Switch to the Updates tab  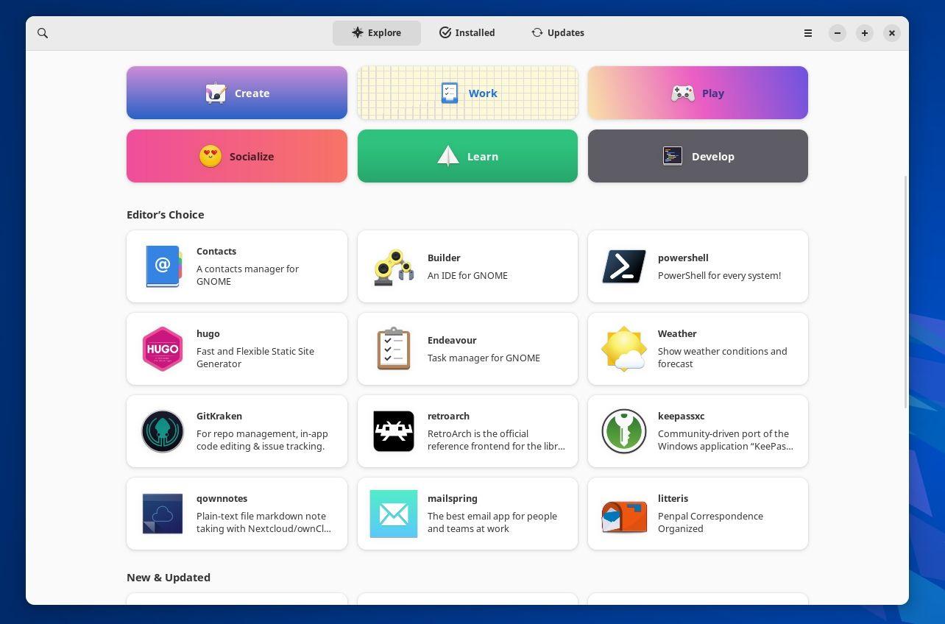(x=557, y=32)
